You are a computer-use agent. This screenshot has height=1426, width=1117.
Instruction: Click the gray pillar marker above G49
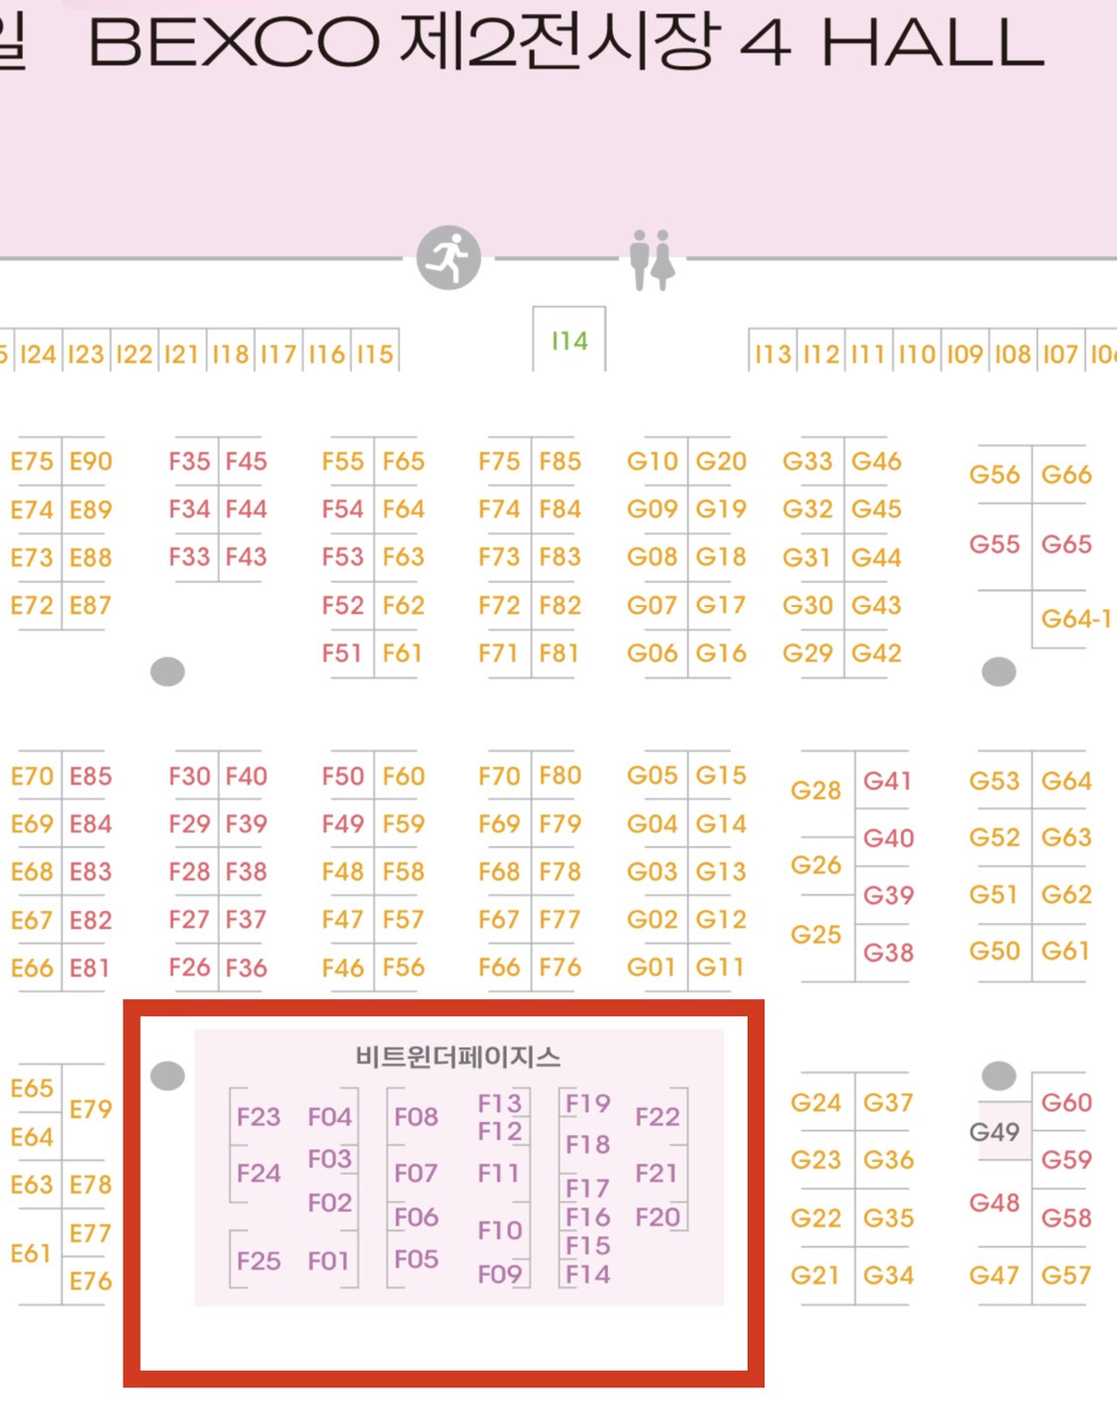coord(998,1075)
